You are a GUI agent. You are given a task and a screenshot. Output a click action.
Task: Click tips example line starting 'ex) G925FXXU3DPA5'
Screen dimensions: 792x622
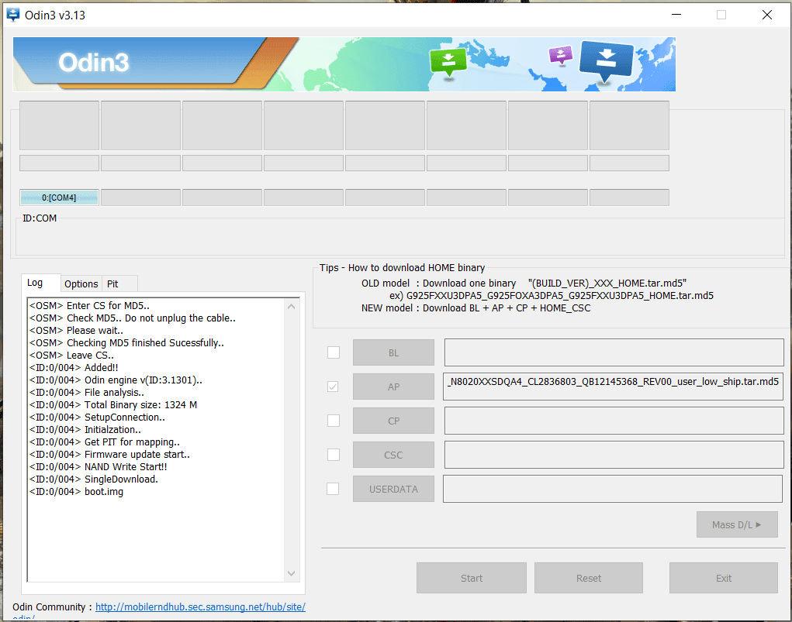pyautogui.click(x=551, y=295)
